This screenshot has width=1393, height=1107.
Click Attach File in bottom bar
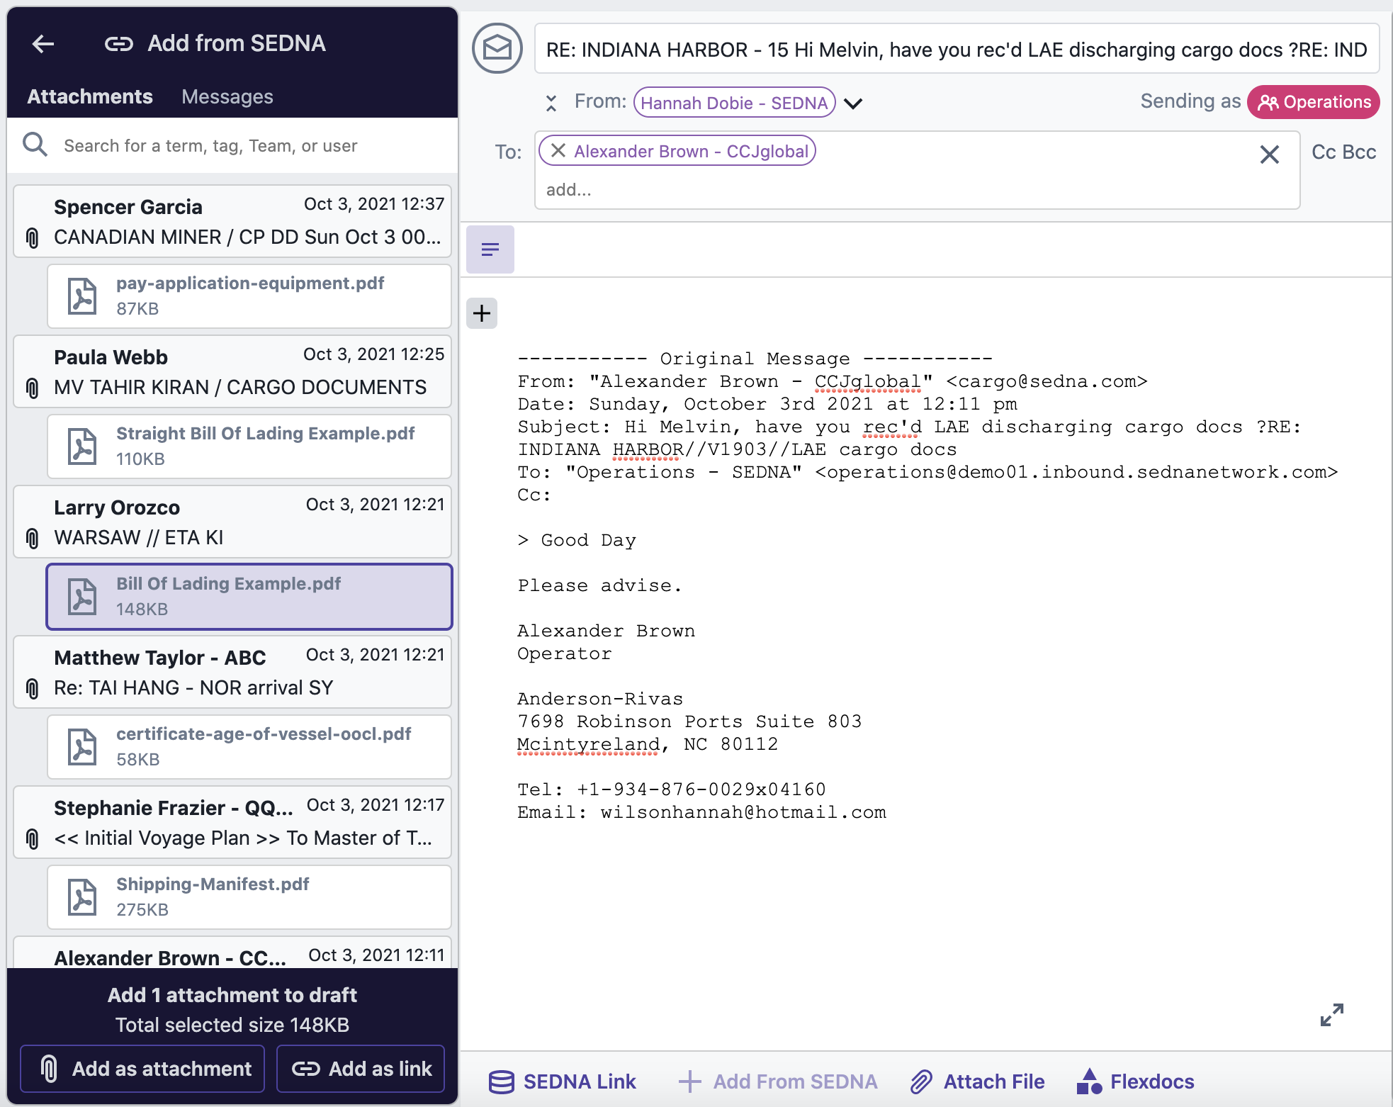click(978, 1081)
